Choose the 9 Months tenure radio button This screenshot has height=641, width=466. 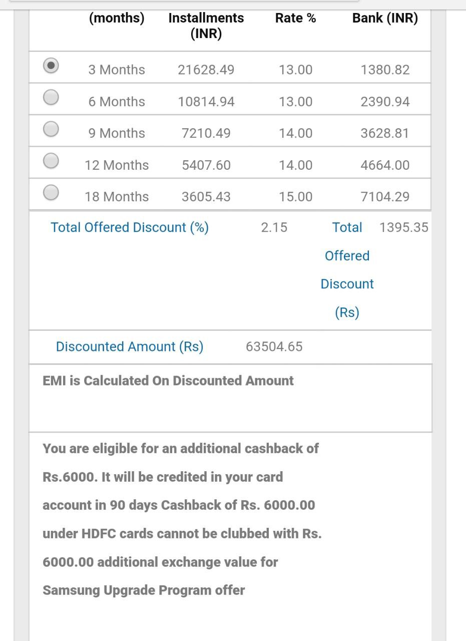(51, 129)
